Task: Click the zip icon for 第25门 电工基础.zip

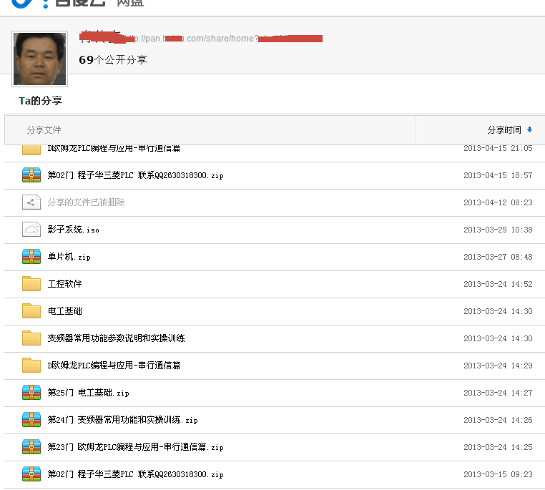Action: pos(31,393)
